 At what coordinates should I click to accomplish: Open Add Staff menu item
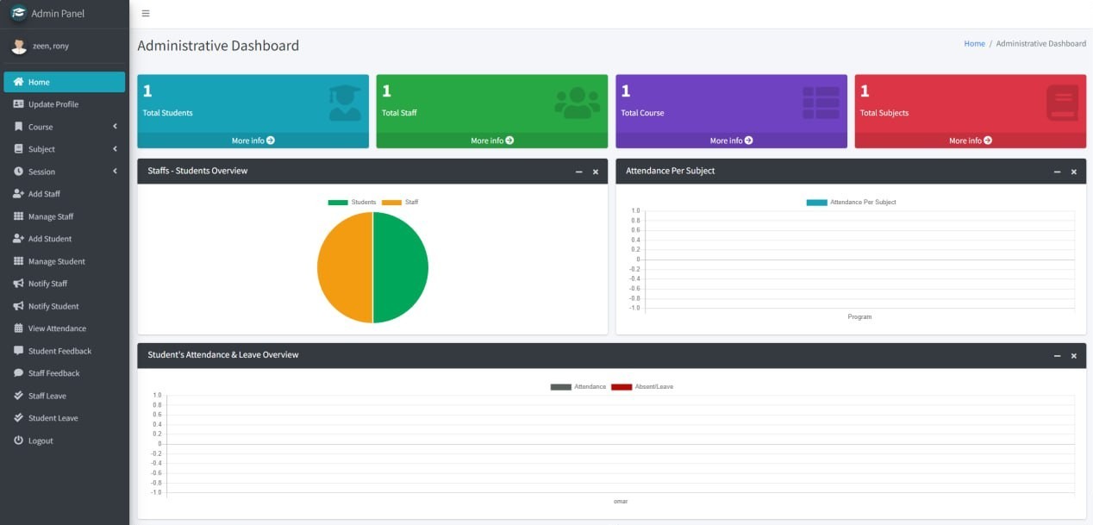click(x=65, y=194)
